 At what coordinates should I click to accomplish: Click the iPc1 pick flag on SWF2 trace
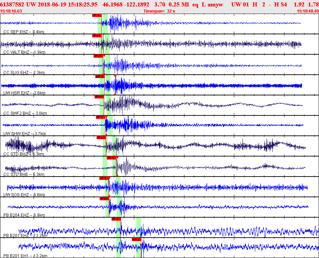click(x=99, y=97)
